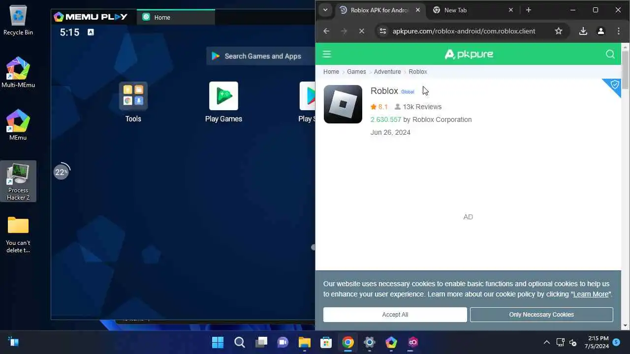This screenshot has height=354, width=630.
Task: Click the 22% floating indicator in MEmu
Action: click(x=61, y=172)
